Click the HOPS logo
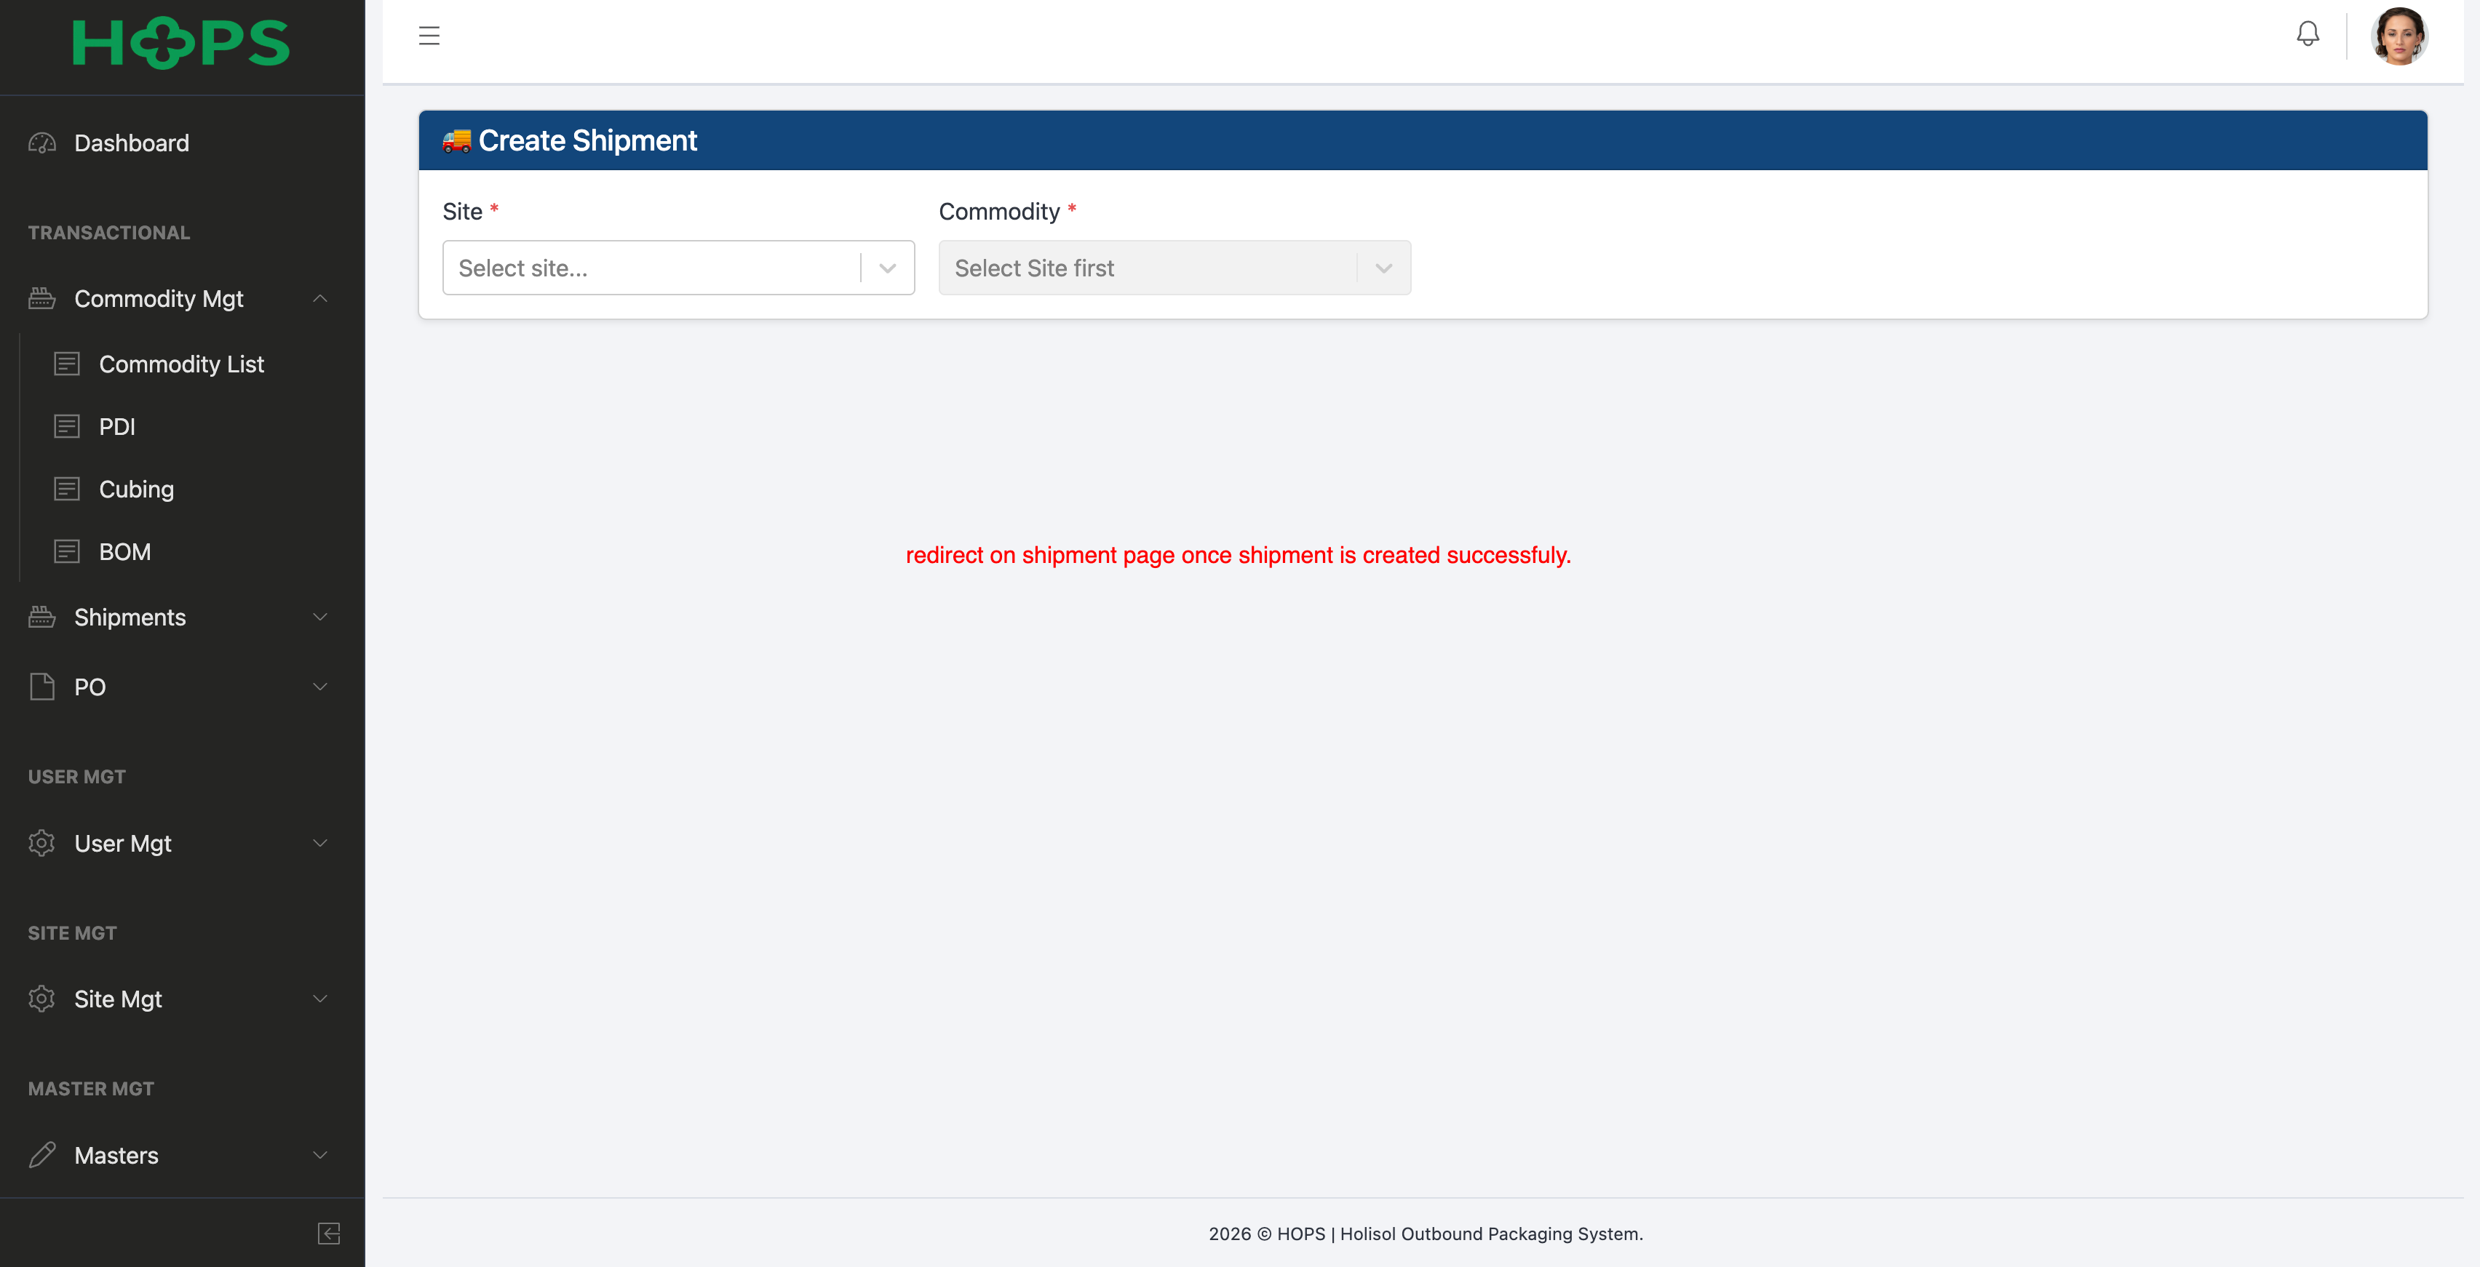 pyautogui.click(x=181, y=44)
